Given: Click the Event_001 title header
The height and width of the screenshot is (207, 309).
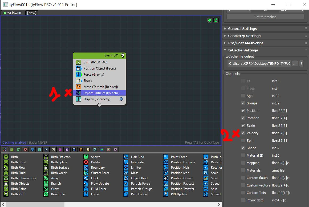Looking at the screenshot, I should [x=99, y=55].
